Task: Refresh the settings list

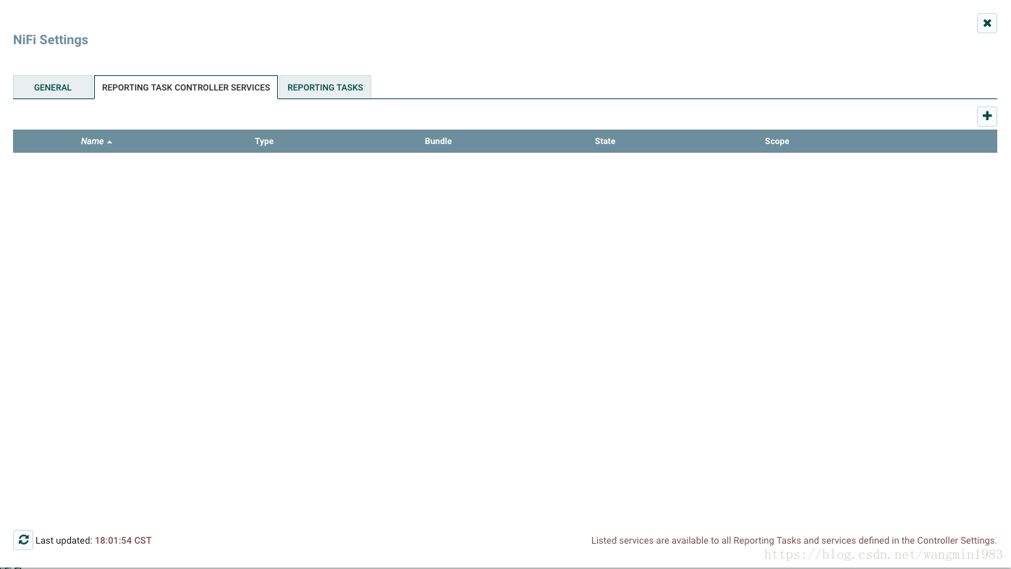Action: point(23,540)
